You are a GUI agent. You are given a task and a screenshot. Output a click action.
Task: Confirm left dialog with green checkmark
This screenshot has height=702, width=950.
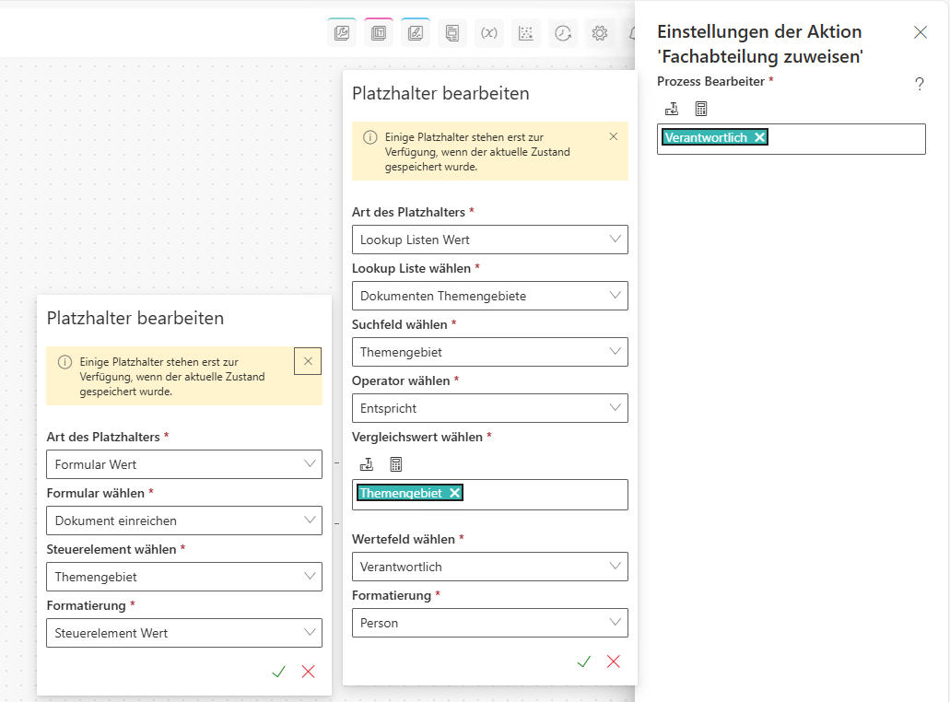point(278,672)
